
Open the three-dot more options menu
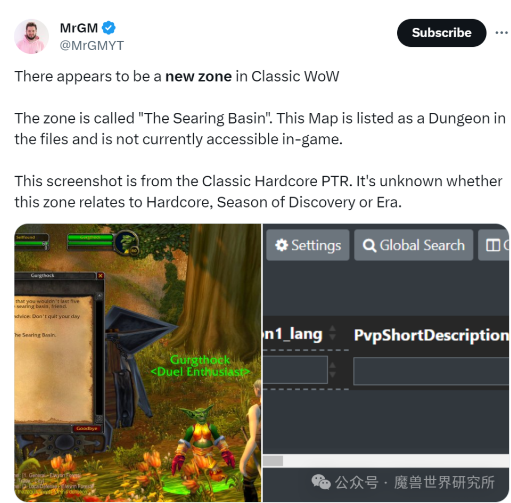[501, 32]
